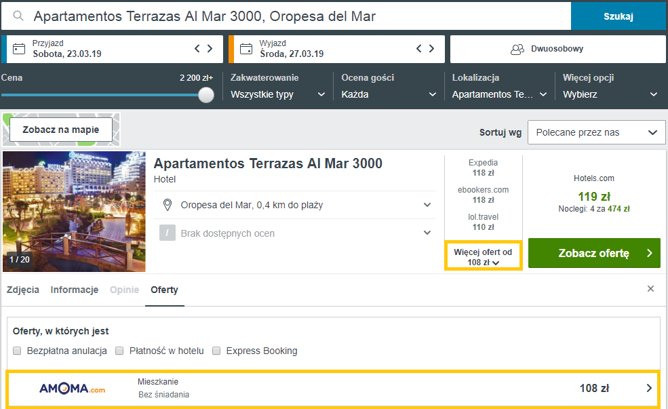Image resolution: width=668 pixels, height=409 pixels.
Task: Go to previous arrival date arrow
Action: click(x=197, y=49)
